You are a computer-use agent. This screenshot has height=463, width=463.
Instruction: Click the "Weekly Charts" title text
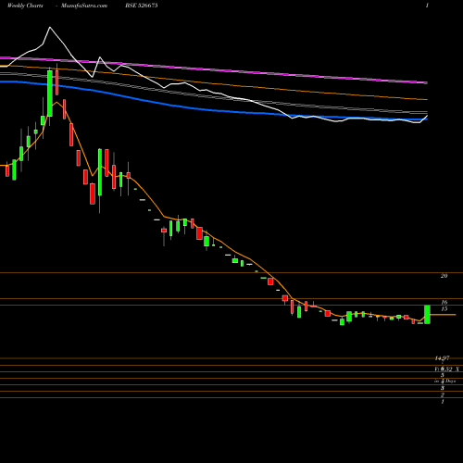(25, 6)
